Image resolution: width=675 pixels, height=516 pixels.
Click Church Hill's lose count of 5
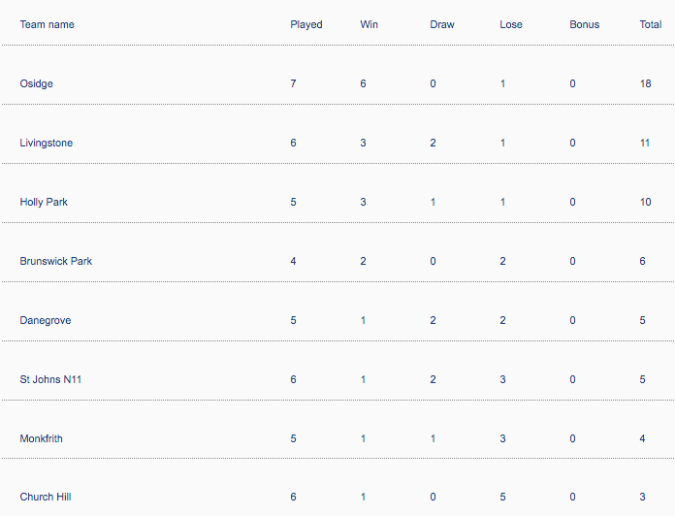pyautogui.click(x=502, y=497)
